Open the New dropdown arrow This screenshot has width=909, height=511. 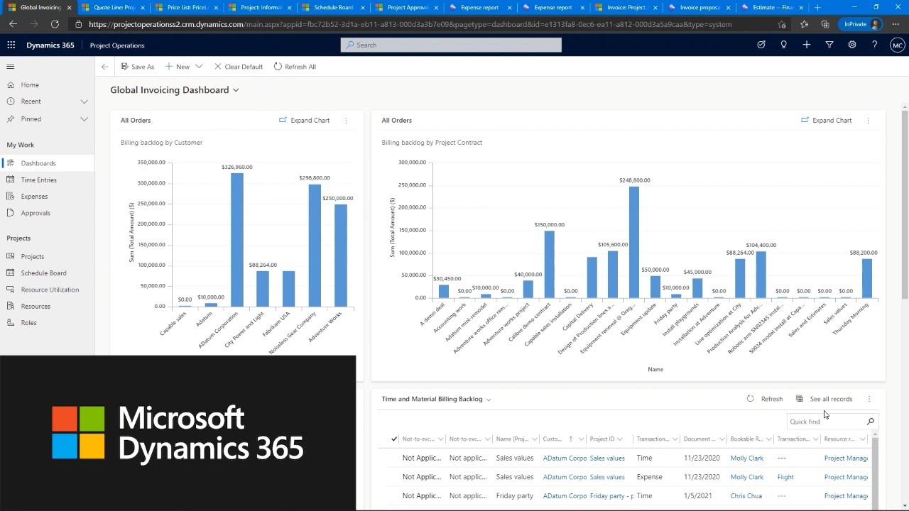[199, 67]
